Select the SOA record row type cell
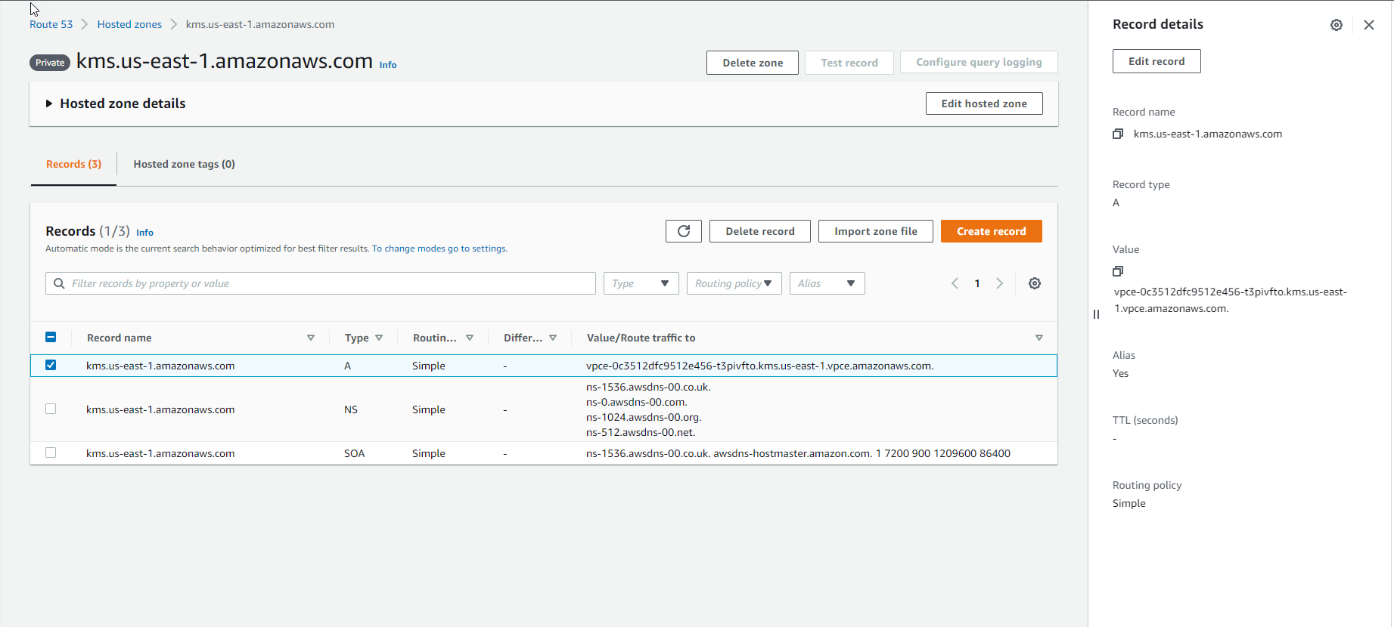The image size is (1394, 627). [x=355, y=453]
